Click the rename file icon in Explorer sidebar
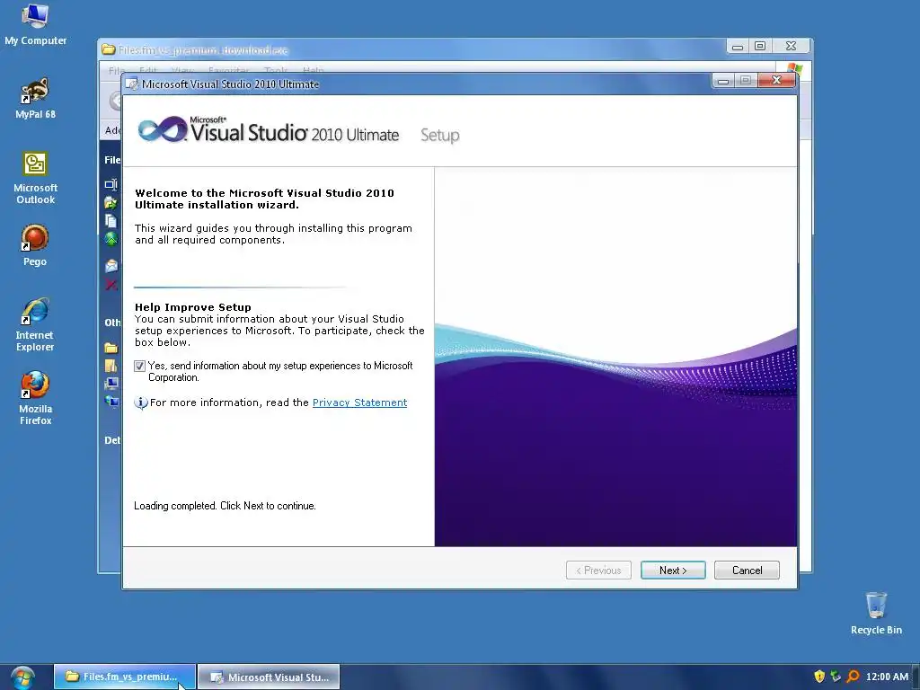The height and width of the screenshot is (690, 920). pyautogui.click(x=111, y=185)
